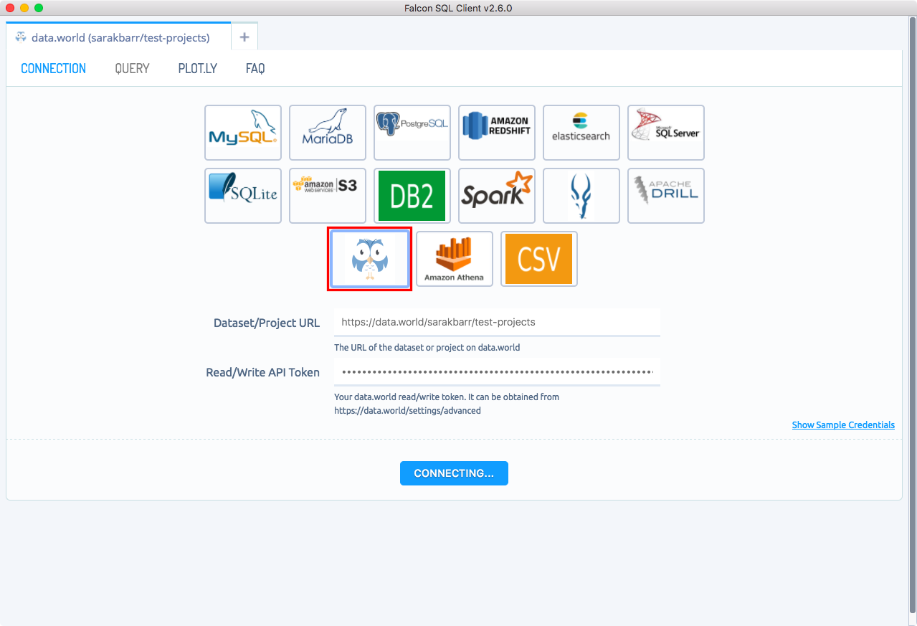Select the Impala antelope logo
This screenshot has width=917, height=626.
pyautogui.click(x=581, y=196)
